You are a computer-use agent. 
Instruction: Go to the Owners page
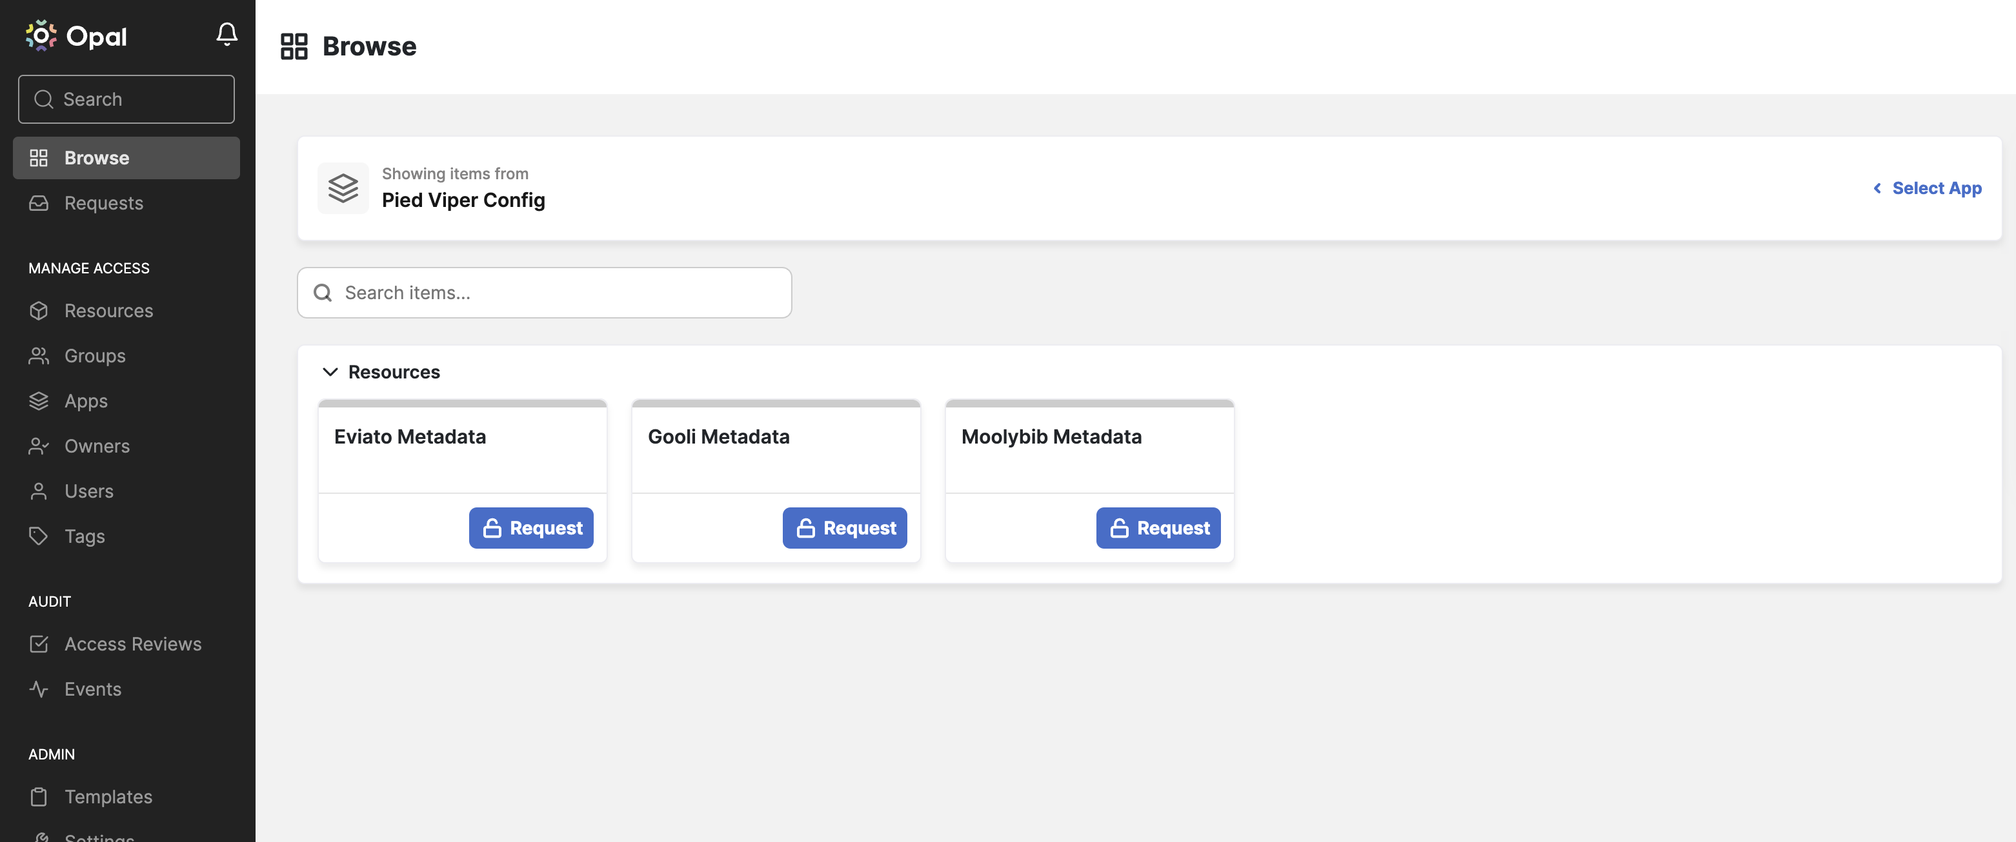(x=97, y=446)
